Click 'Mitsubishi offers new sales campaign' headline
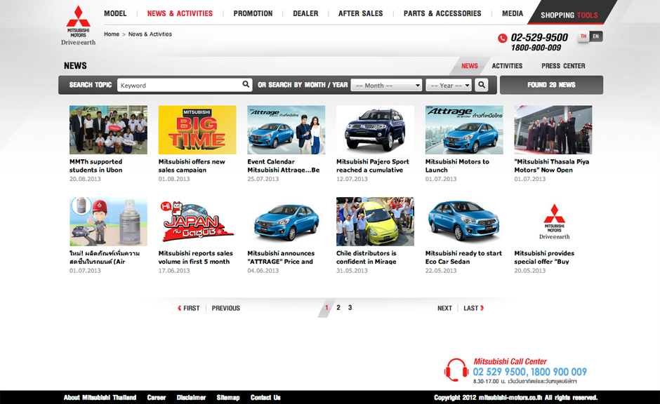The height and width of the screenshot is (404, 660). (192, 166)
